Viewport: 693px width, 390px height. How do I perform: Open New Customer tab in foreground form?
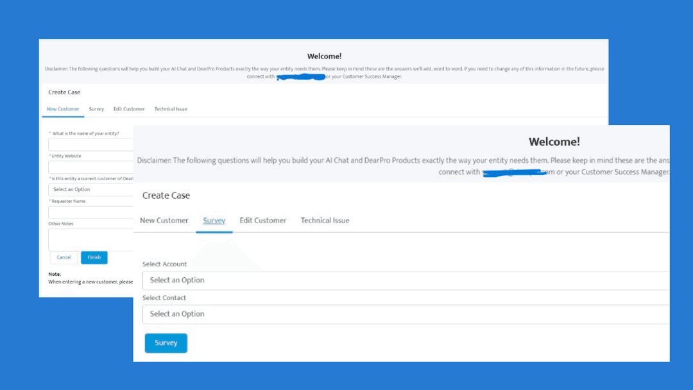click(x=164, y=221)
